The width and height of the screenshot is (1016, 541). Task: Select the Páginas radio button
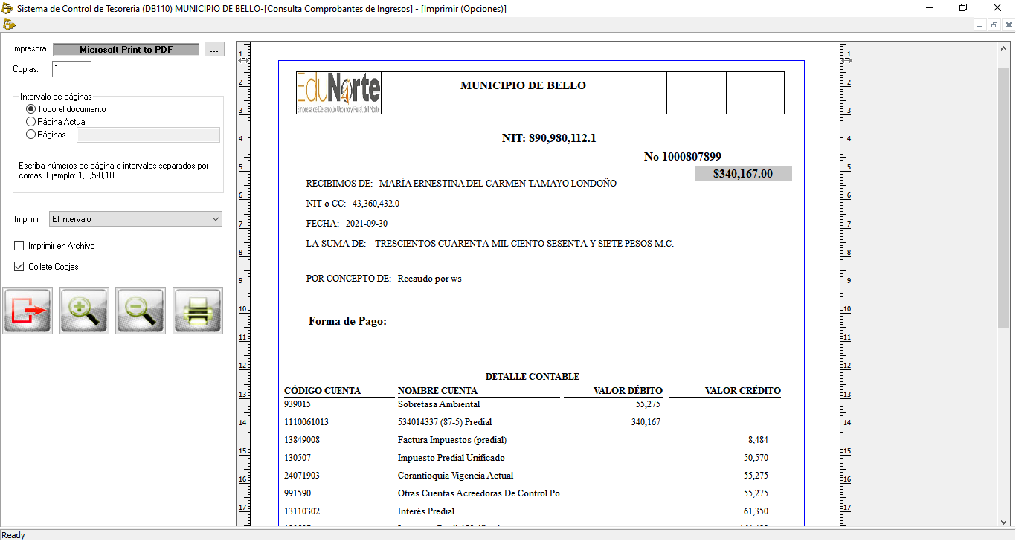point(31,135)
